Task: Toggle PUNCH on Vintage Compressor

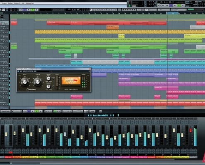Action: point(53,79)
